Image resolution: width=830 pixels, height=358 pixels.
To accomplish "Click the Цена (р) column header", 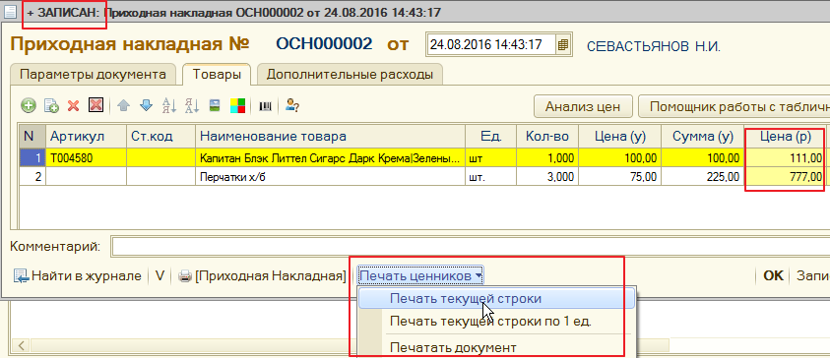I will [785, 137].
